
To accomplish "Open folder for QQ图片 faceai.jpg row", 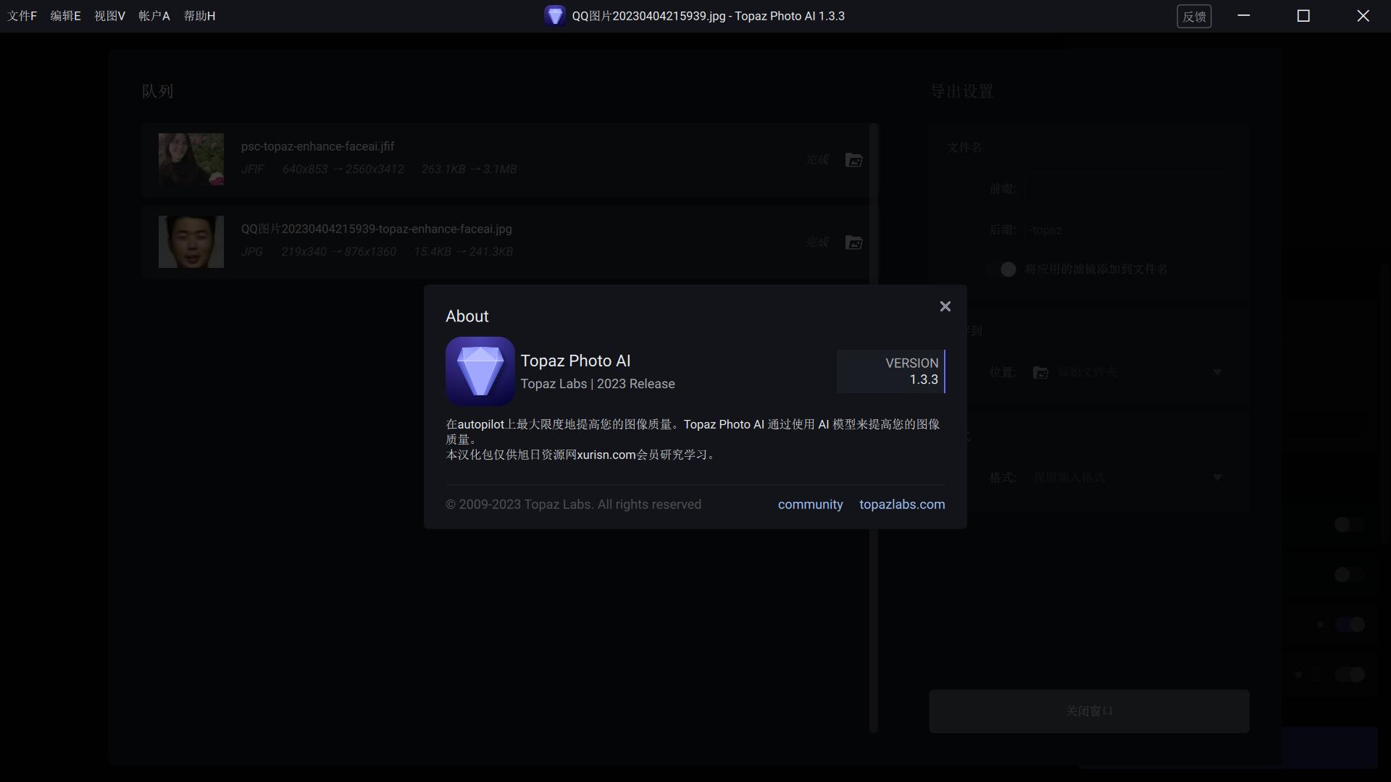I will pyautogui.click(x=853, y=243).
